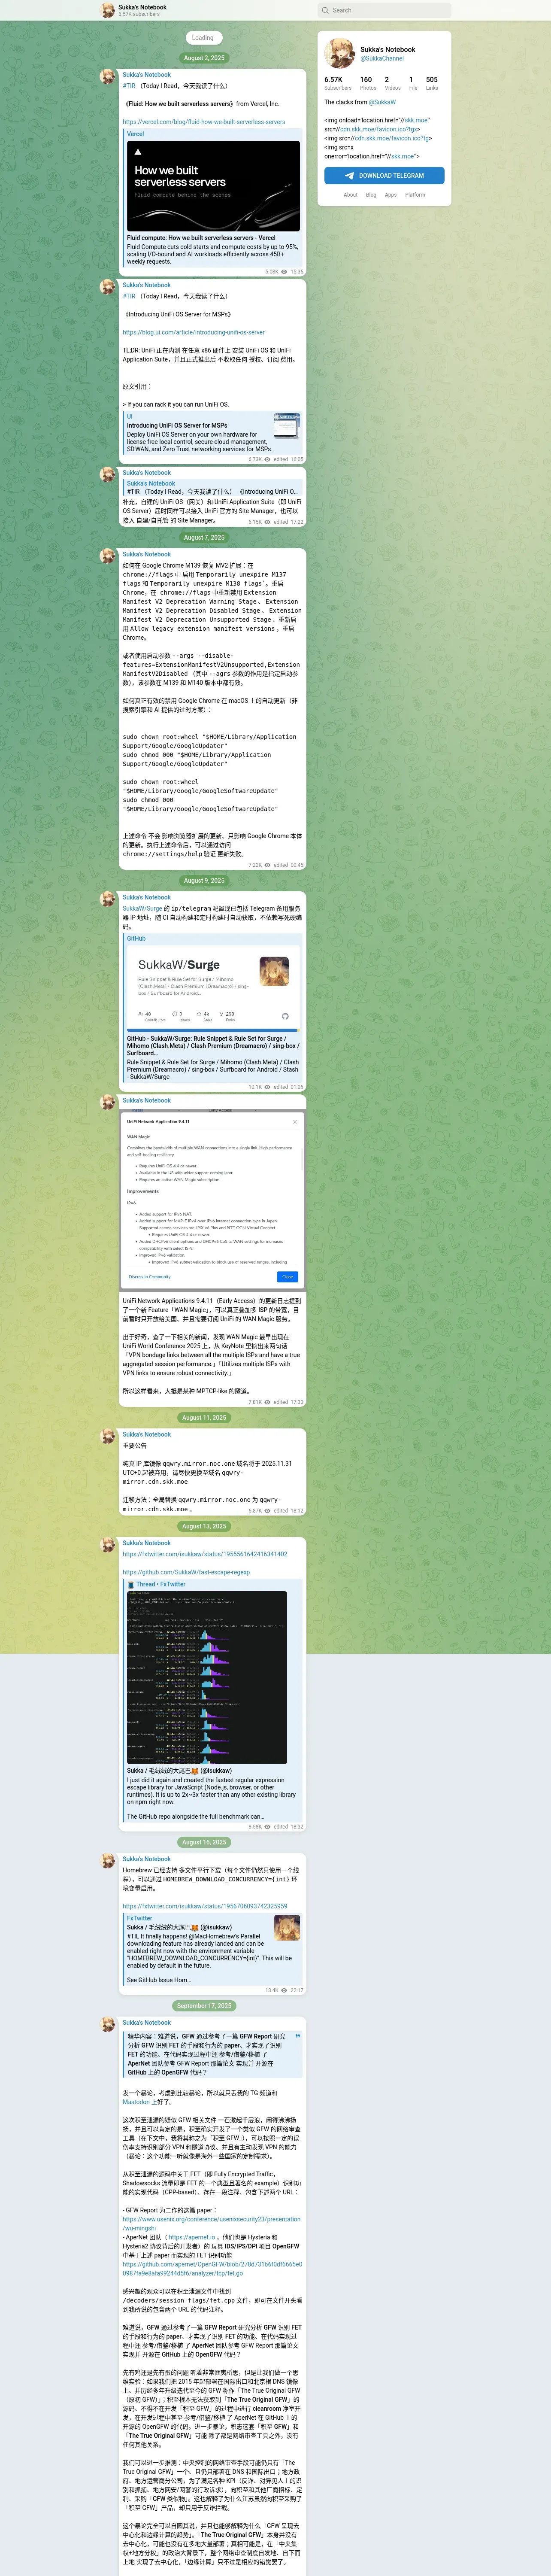Click the Loading pill at top

click(x=203, y=38)
